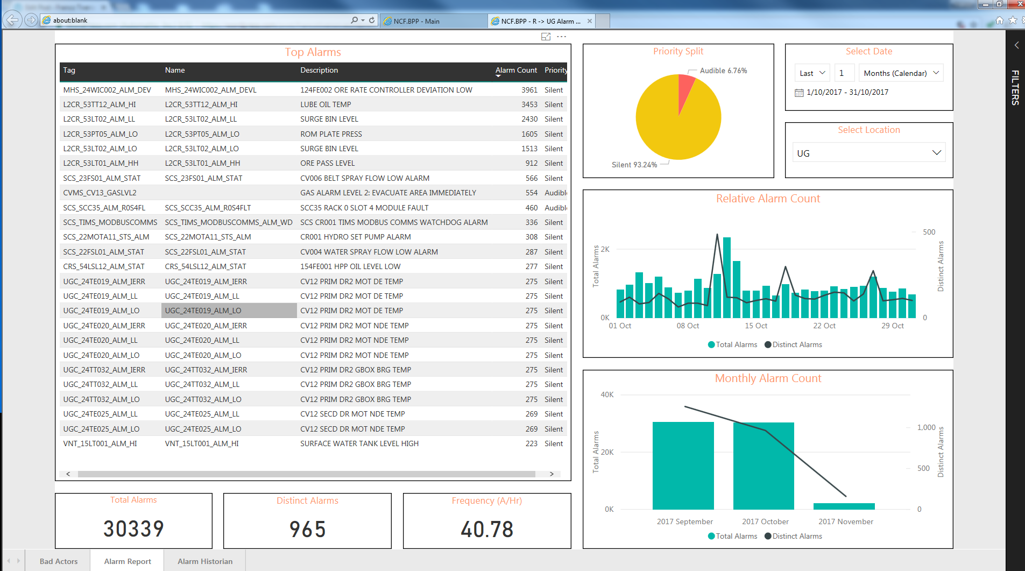Expand the FILTERS pane chevron
The width and height of the screenshot is (1025, 571).
[x=1016, y=45]
